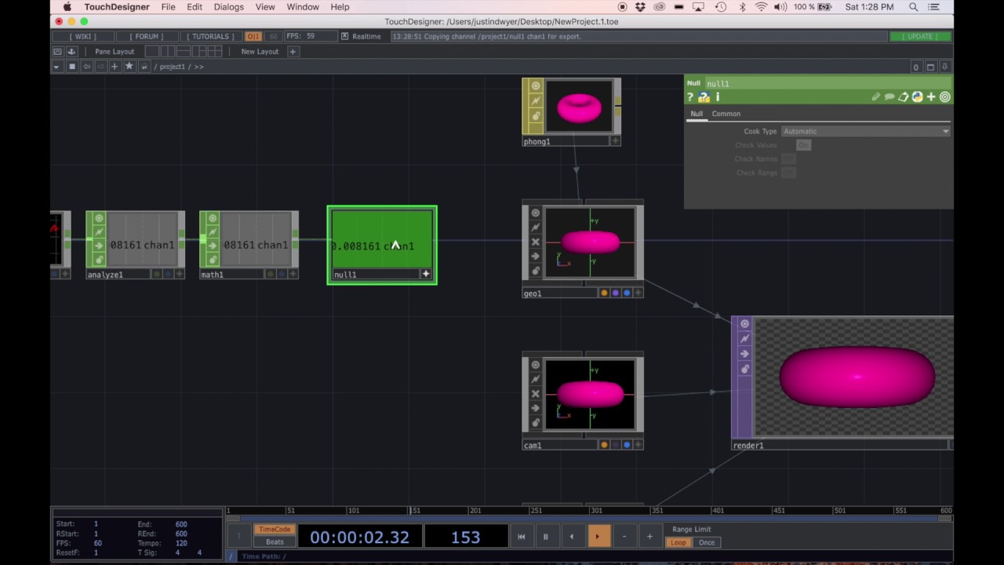Pause timeline playback

[546, 537]
